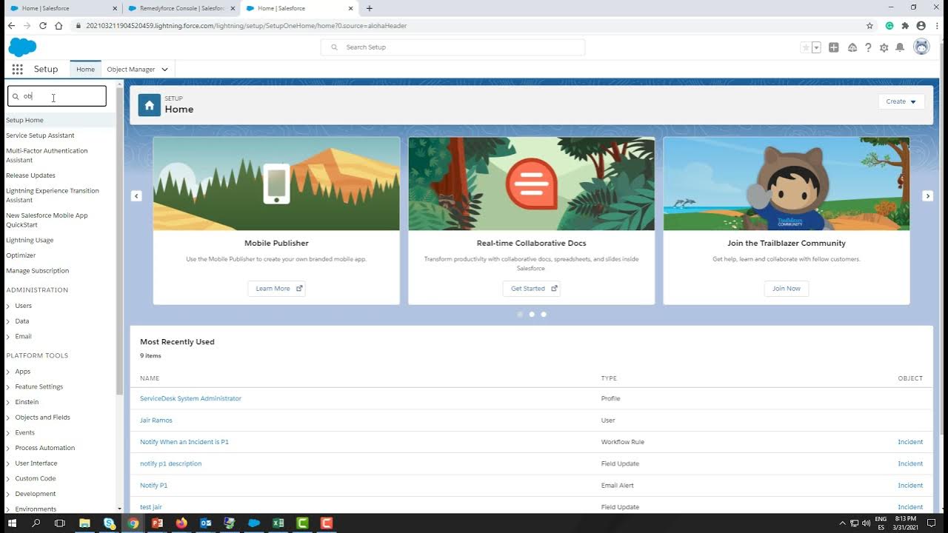
Task: Click the Quick Find search box
Action: pos(57,96)
